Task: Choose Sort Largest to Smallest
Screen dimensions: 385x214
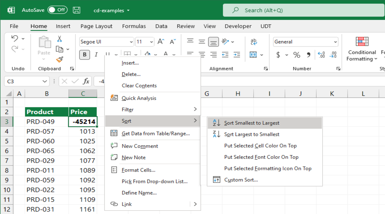Action: pos(252,134)
